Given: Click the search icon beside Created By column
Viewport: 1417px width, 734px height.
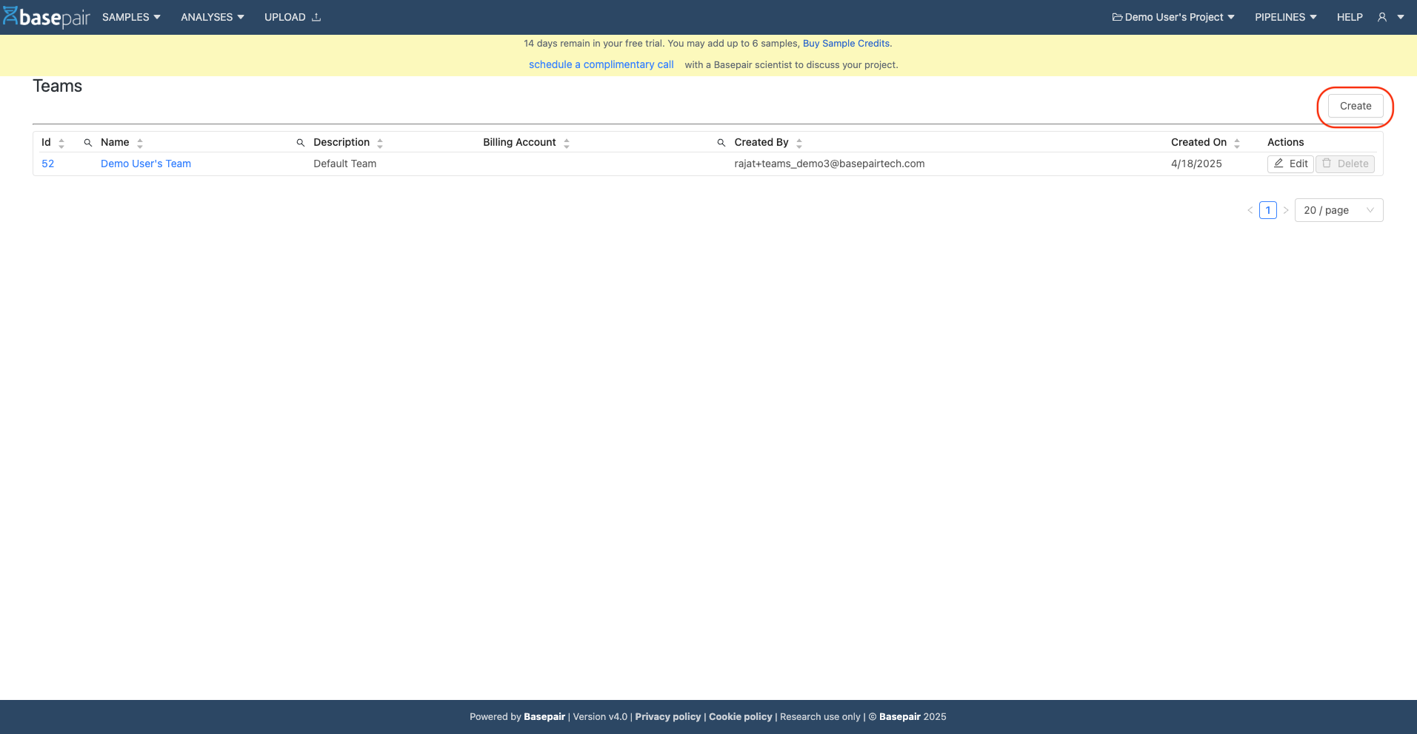Looking at the screenshot, I should pos(721,143).
